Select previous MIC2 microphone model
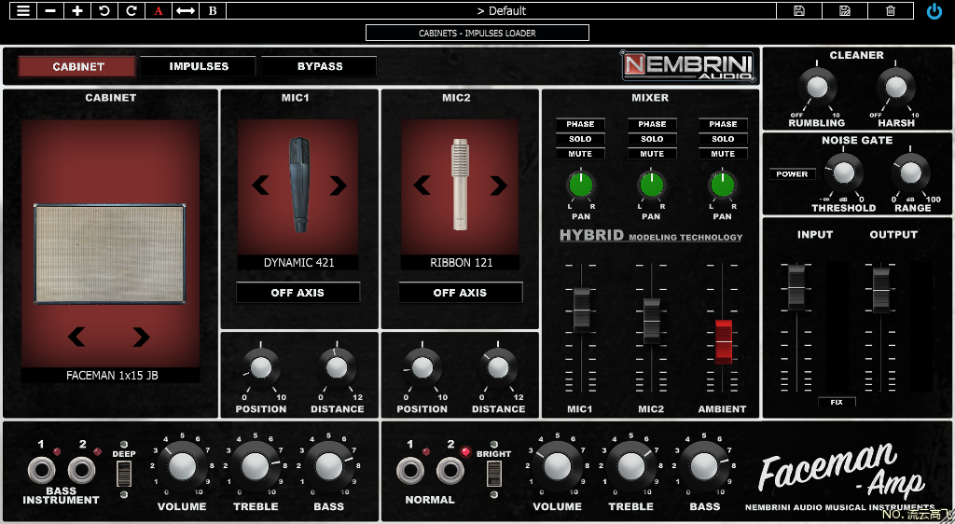 (x=422, y=185)
